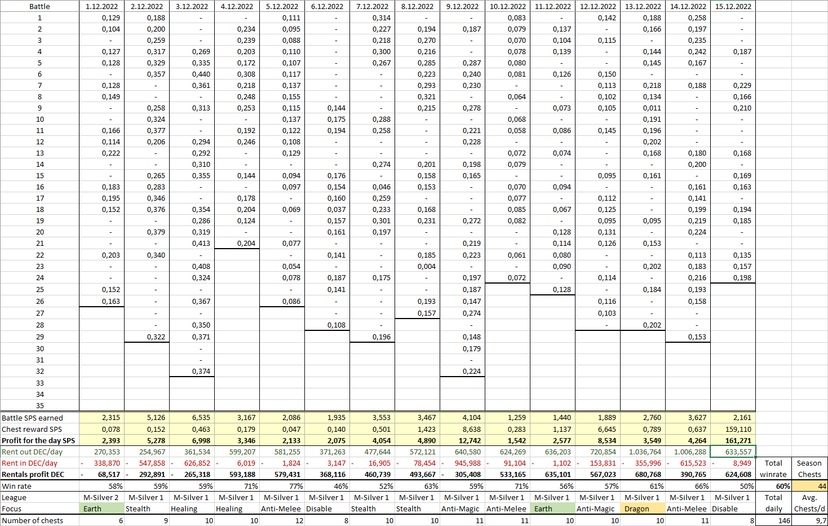Select the average chests value 9,7
This screenshot has height=526, width=828.
(x=809, y=520)
